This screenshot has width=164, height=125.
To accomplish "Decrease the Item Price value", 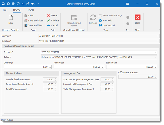I will coord(103,68).
